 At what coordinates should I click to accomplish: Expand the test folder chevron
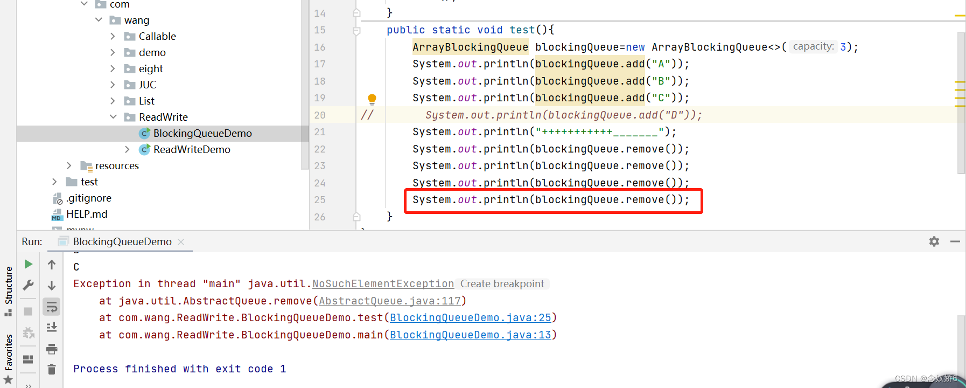(x=54, y=182)
